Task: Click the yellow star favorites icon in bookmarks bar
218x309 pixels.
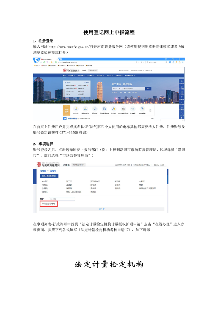Action: pos(35,66)
